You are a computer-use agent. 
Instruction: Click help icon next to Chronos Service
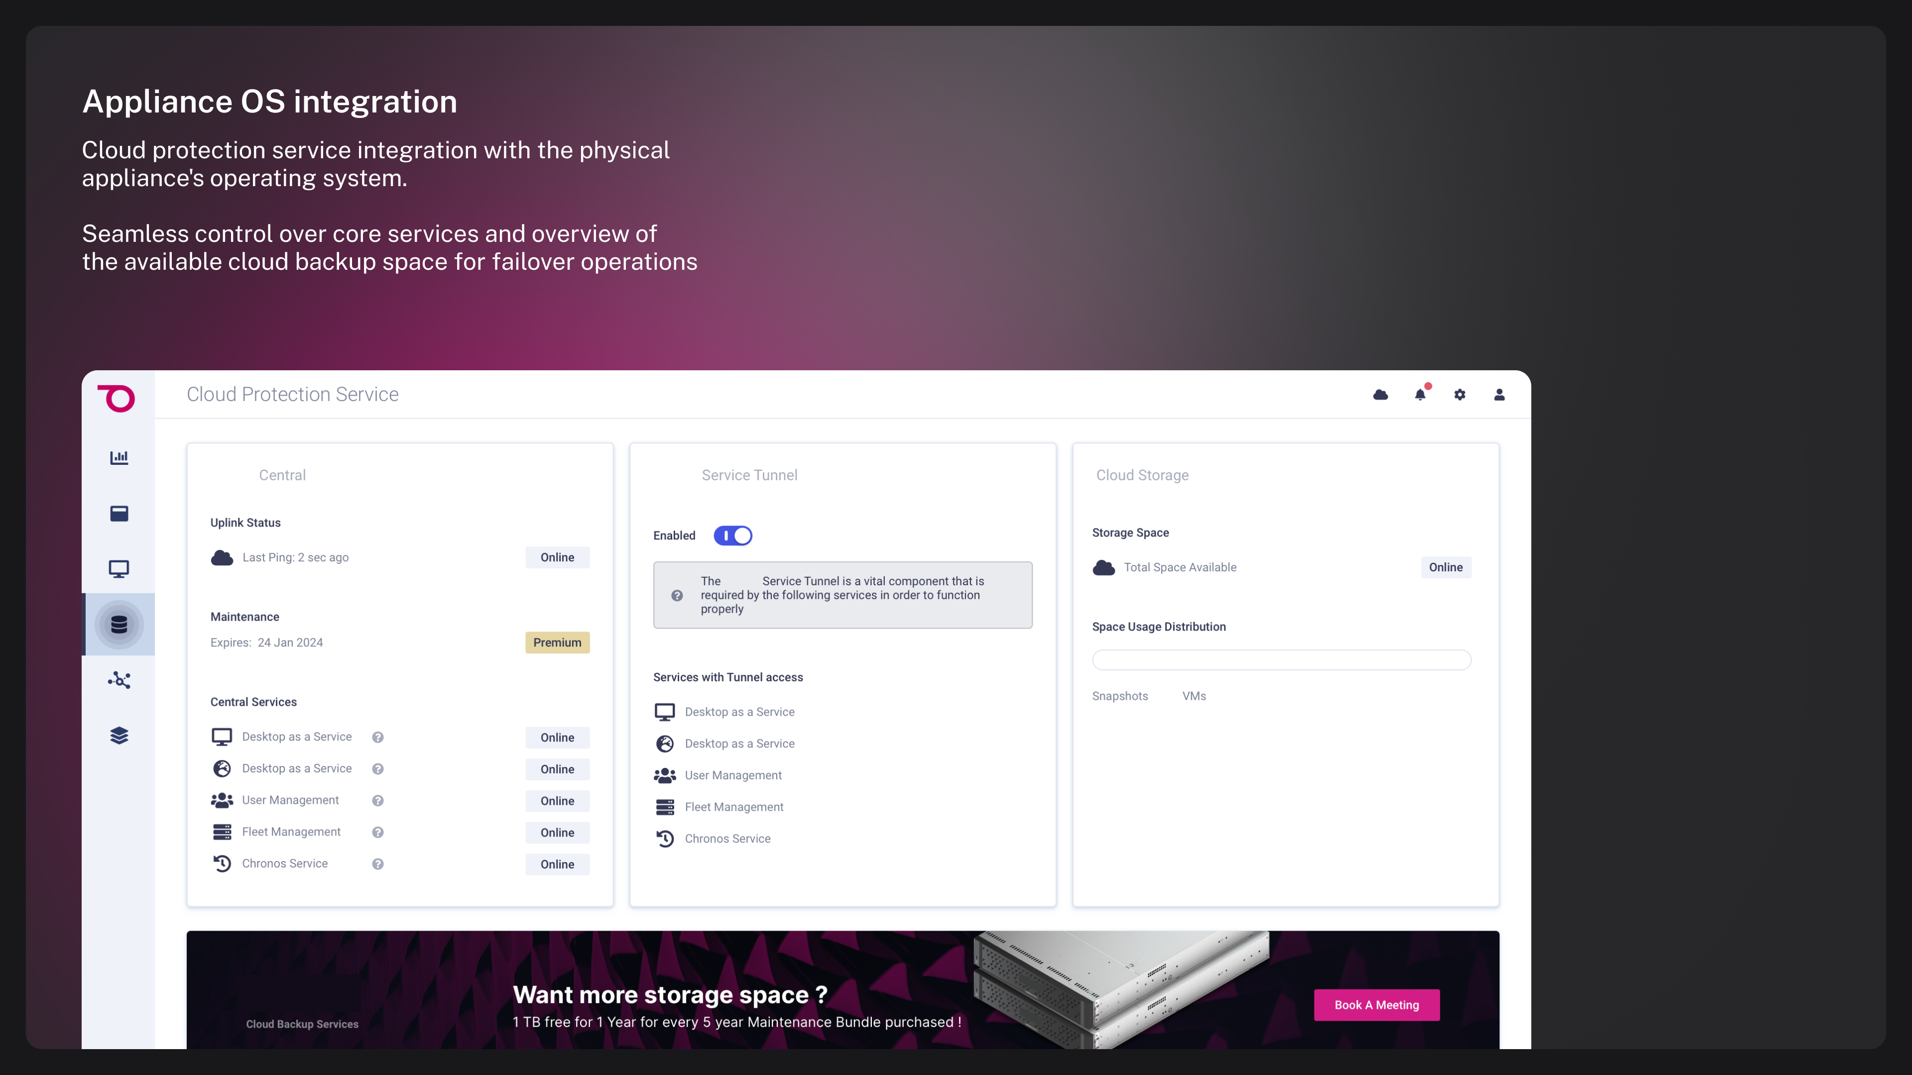378,864
